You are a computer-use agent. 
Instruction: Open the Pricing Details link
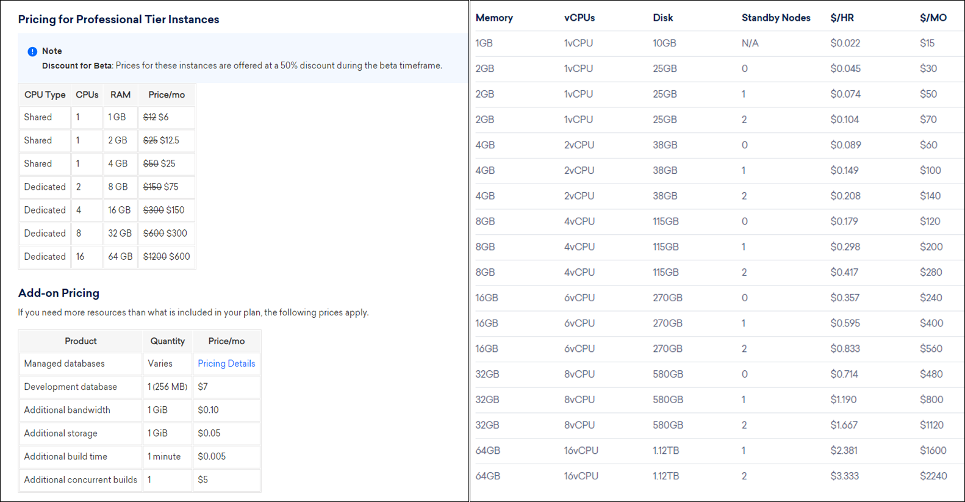[226, 364]
